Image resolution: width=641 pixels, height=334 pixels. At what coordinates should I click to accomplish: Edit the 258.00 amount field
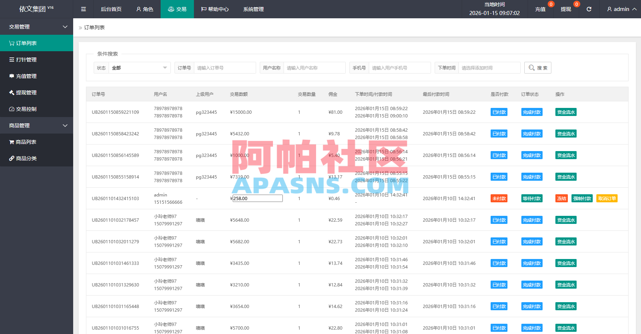point(258,198)
